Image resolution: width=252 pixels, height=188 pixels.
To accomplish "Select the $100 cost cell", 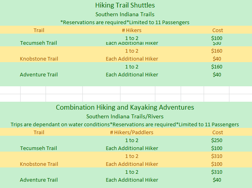I will pyautogui.click(x=217, y=38).
